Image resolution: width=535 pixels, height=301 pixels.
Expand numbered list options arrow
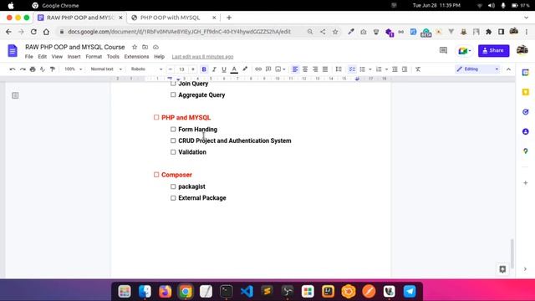click(x=386, y=69)
